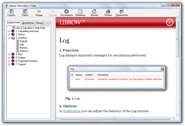185x126 pixels.
Task: Click the horizontal scrollbar left arrow
Action: pyautogui.click(x=57, y=118)
